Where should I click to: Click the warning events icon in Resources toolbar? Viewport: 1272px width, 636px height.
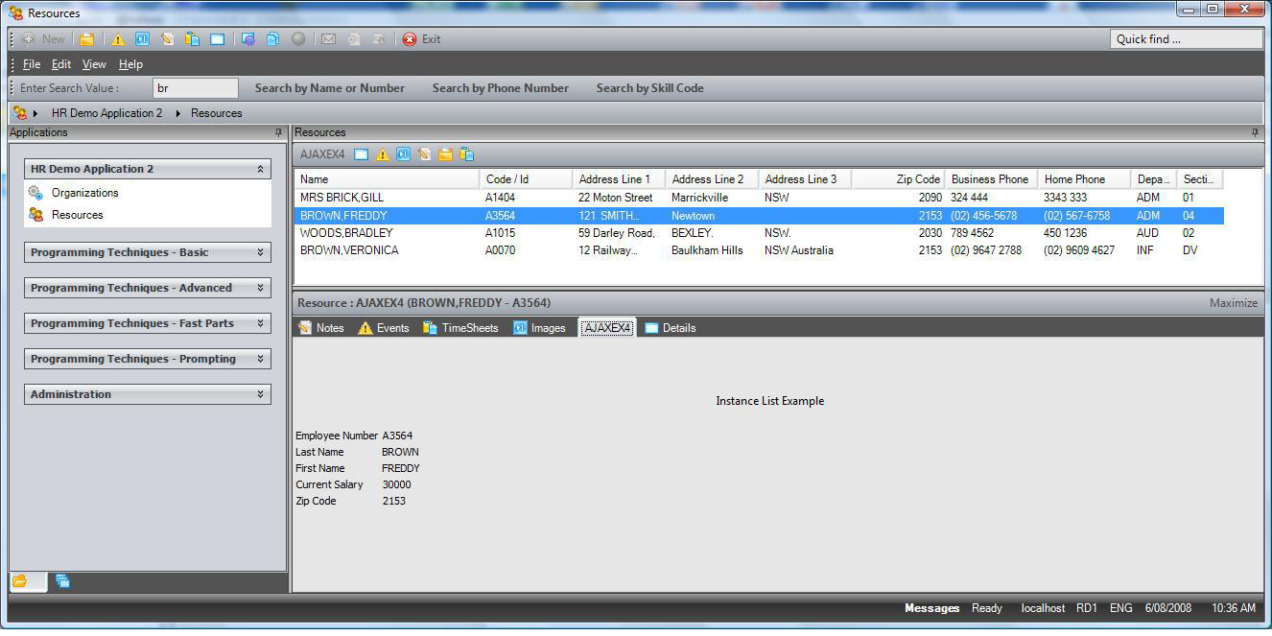pyautogui.click(x=382, y=154)
